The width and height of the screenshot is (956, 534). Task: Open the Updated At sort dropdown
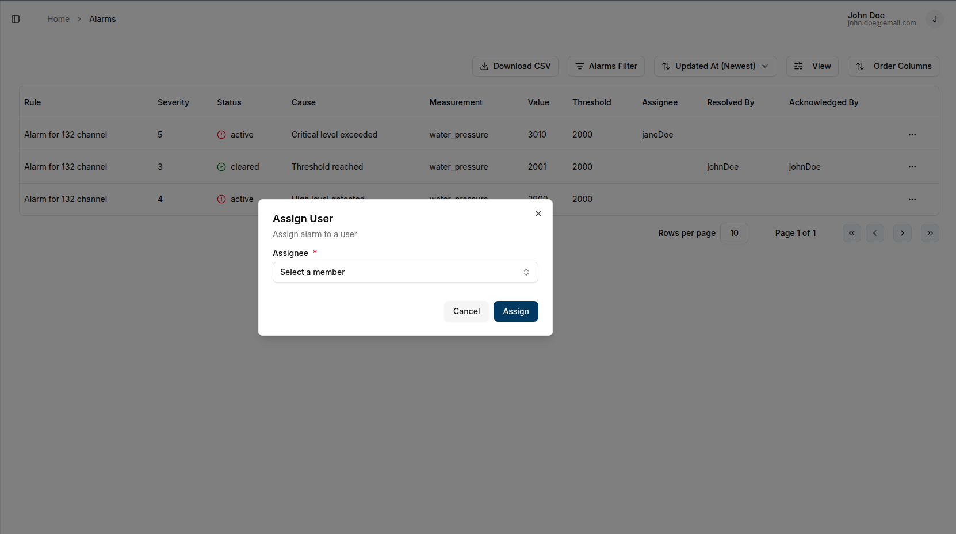tap(715, 66)
